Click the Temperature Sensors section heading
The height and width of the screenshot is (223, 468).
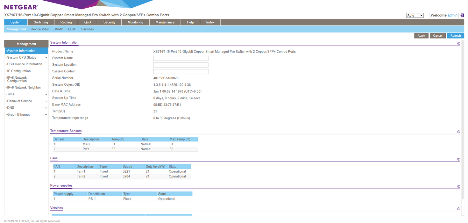coord(66,131)
